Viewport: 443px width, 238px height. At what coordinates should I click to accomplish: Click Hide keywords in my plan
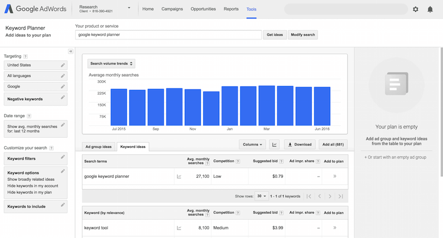coord(30,193)
